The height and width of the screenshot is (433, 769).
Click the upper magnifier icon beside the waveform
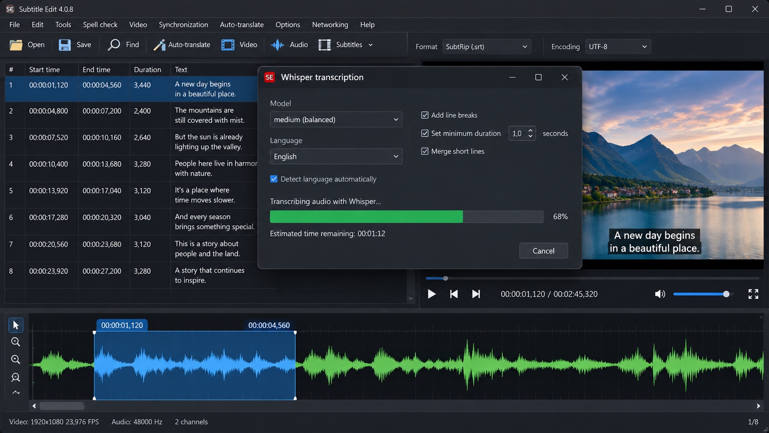point(16,342)
